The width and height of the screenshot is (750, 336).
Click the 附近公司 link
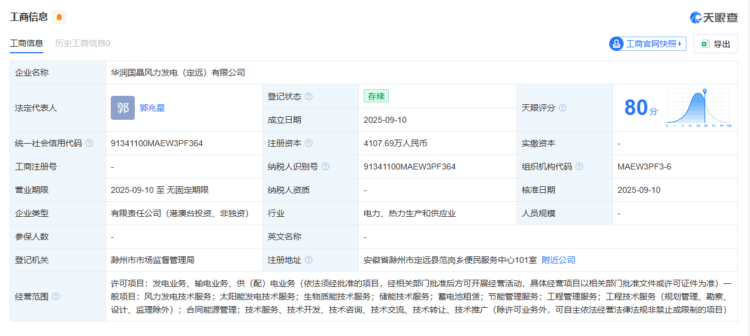tap(558, 260)
